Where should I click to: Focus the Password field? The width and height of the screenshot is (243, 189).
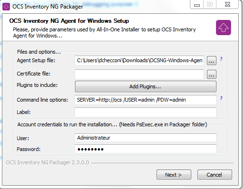(x=146, y=149)
